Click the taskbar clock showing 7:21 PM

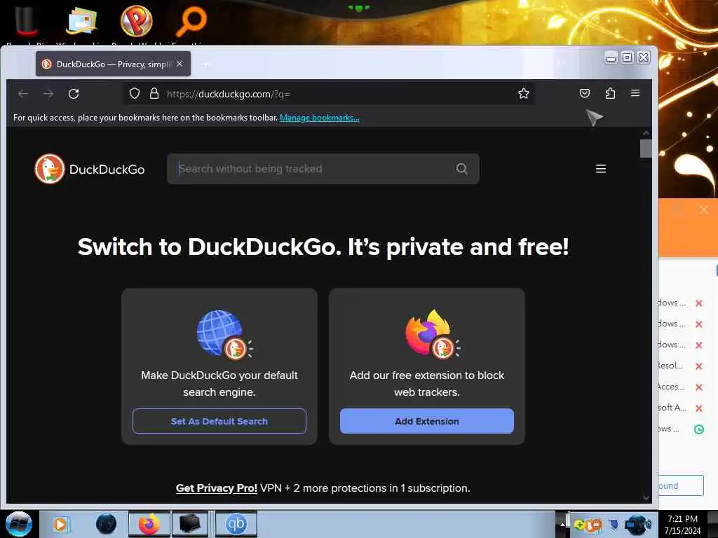click(x=682, y=525)
